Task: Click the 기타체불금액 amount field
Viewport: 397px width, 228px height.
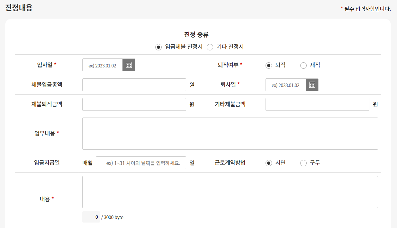Action: pyautogui.click(x=317, y=104)
